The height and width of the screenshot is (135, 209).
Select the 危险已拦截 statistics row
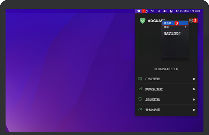[166, 99]
